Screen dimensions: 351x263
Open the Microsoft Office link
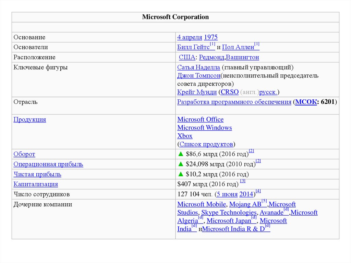pyautogui.click(x=200, y=120)
